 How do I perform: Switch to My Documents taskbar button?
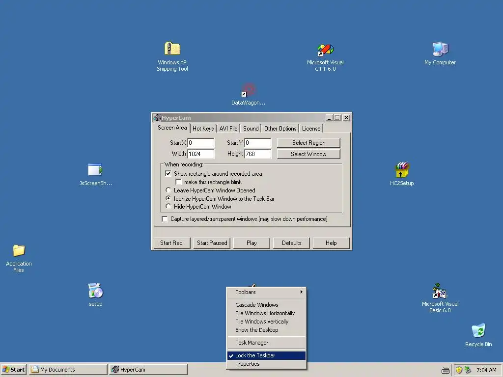[68, 370]
